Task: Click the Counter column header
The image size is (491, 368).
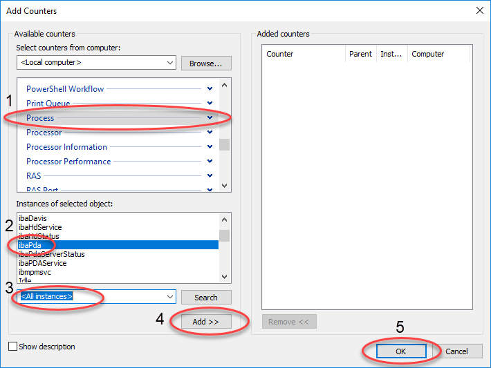Action: [x=280, y=54]
